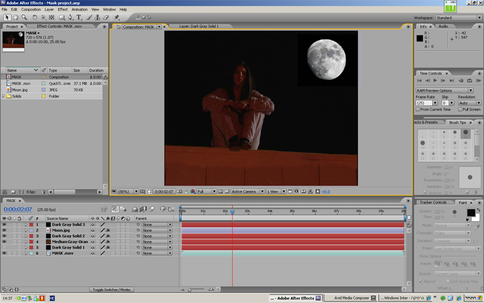484x303 pixels.
Task: Switch to the Tracker Controls tab
Action: coord(433,202)
